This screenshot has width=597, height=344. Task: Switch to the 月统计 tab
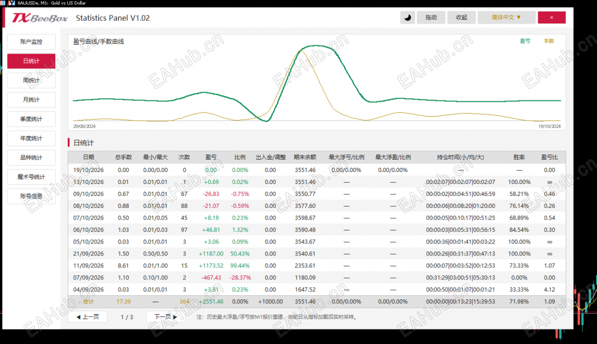[31, 100]
